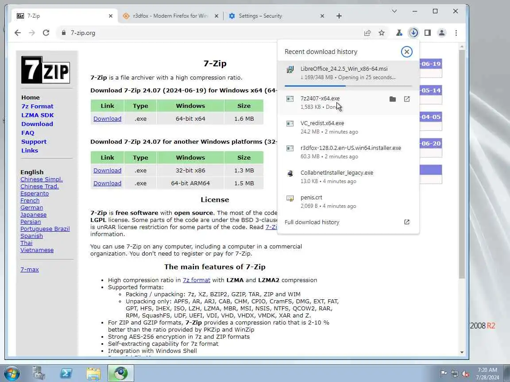Download the 64-bit ARM64 .exe

(107, 183)
